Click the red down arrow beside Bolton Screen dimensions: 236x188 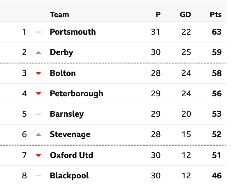(38, 73)
